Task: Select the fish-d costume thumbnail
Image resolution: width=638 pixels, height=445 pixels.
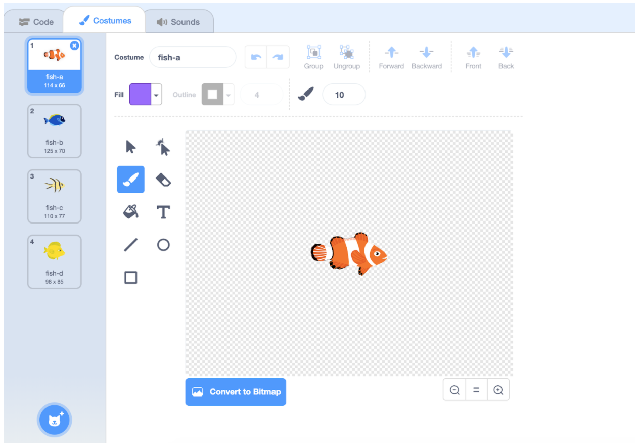Action: pos(55,262)
